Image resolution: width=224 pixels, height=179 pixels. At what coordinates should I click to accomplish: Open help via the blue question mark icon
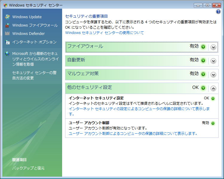(x=218, y=12)
